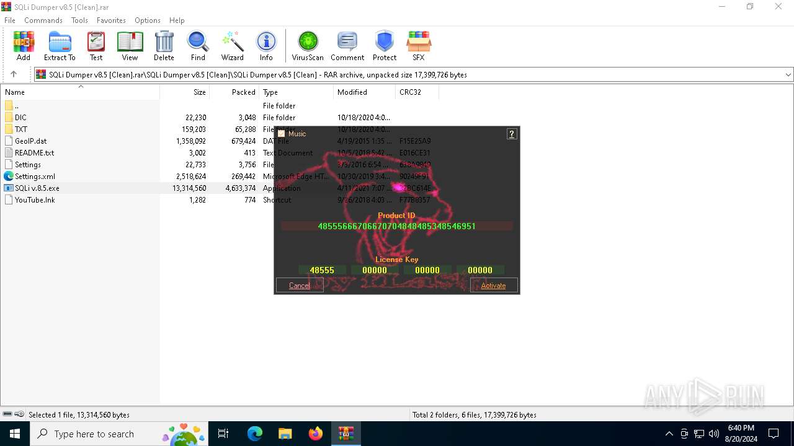Image resolution: width=794 pixels, height=446 pixels.
Task: Toggle the Music checkbox in dialog
Action: (x=281, y=134)
